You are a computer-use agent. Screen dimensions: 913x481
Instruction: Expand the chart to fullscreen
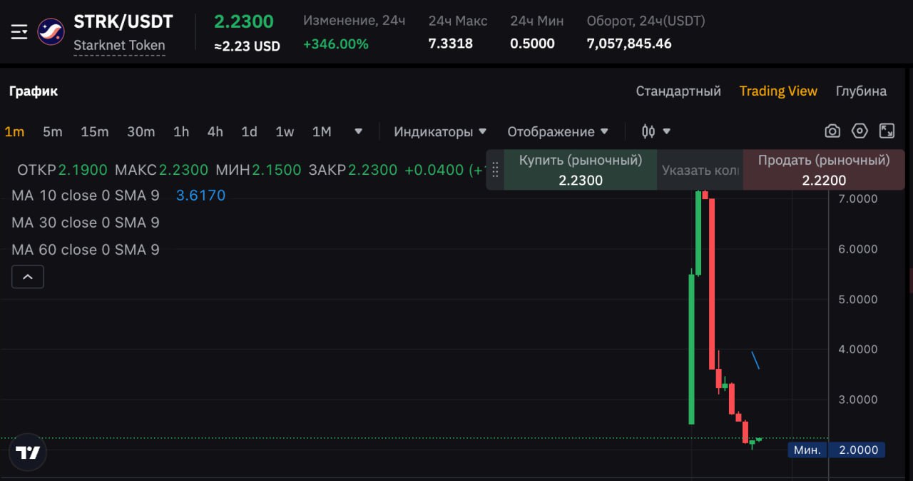click(887, 131)
